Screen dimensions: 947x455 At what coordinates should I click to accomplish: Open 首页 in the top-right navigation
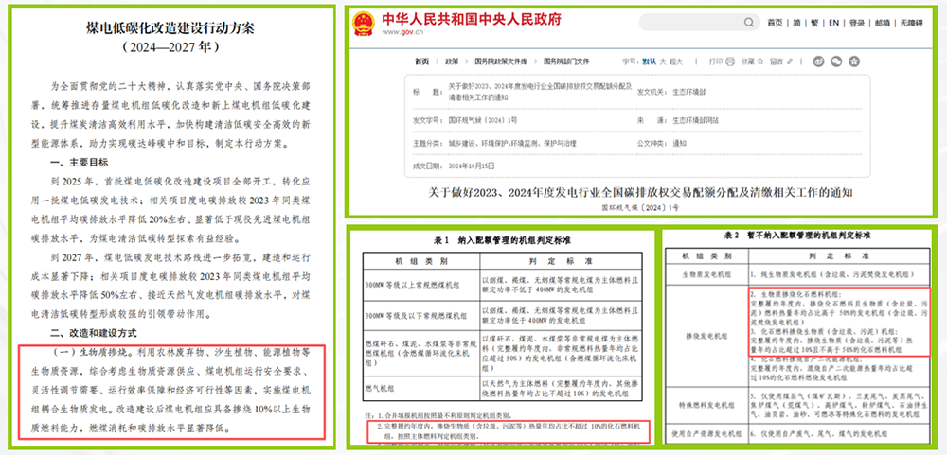click(x=775, y=23)
